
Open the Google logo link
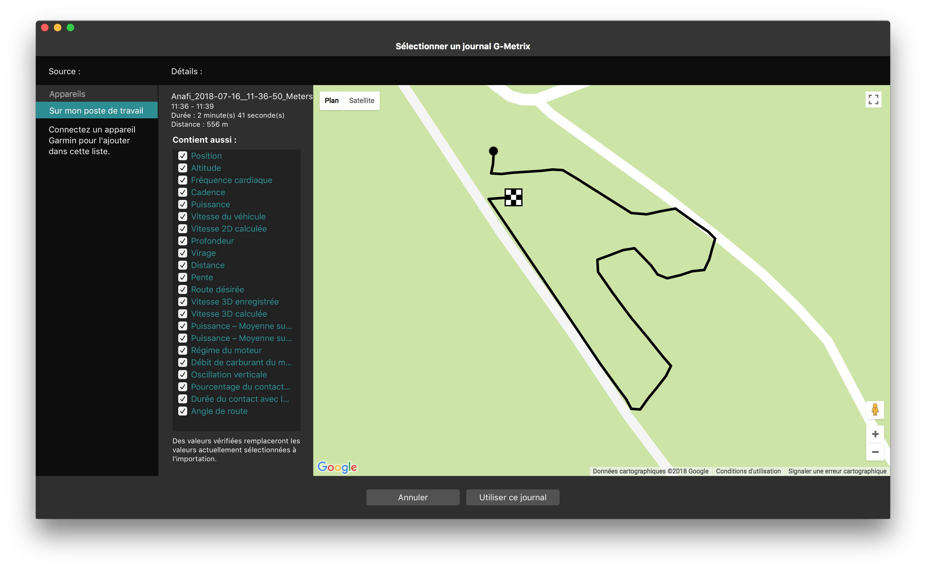[337, 467]
